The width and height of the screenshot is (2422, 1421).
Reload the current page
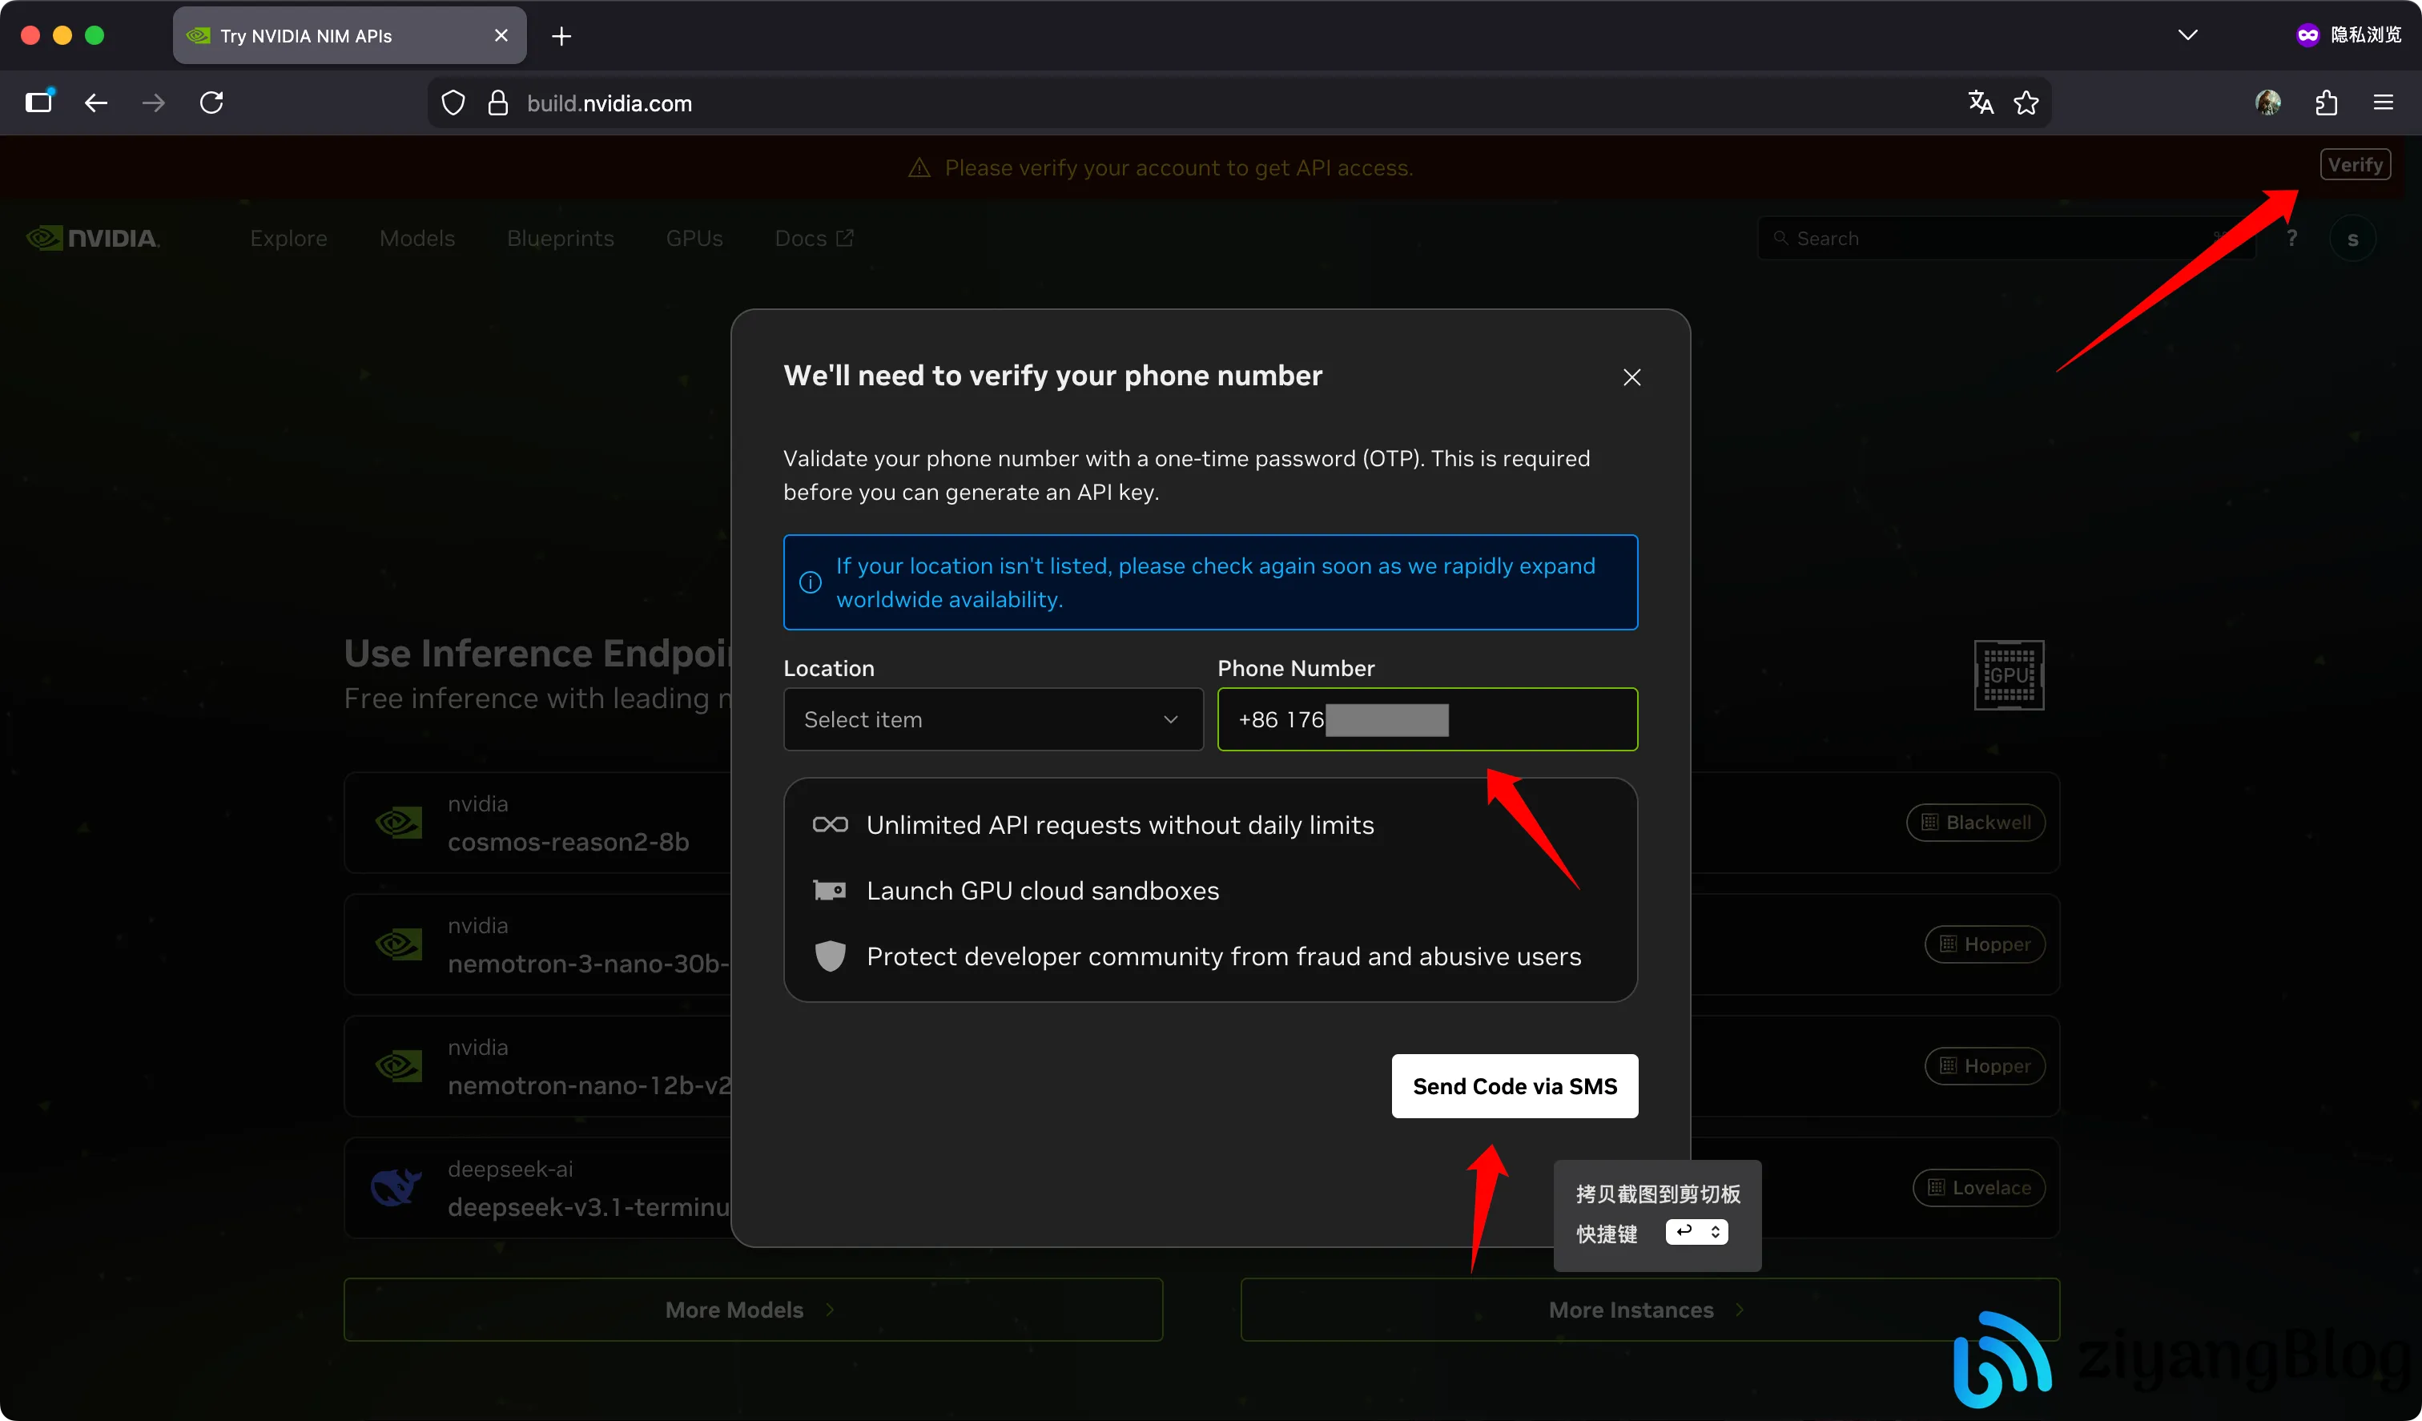pos(211,103)
